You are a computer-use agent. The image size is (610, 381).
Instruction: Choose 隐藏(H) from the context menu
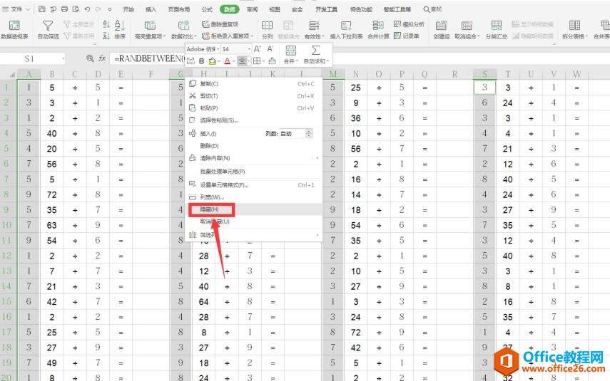tap(254, 209)
